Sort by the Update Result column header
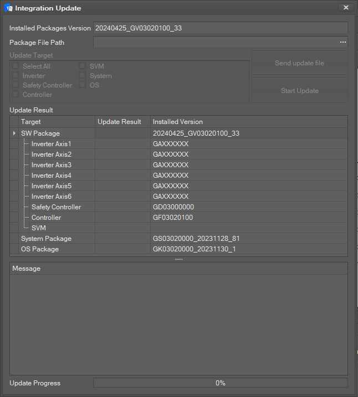The width and height of the screenshot is (358, 397). pyautogui.click(x=119, y=122)
